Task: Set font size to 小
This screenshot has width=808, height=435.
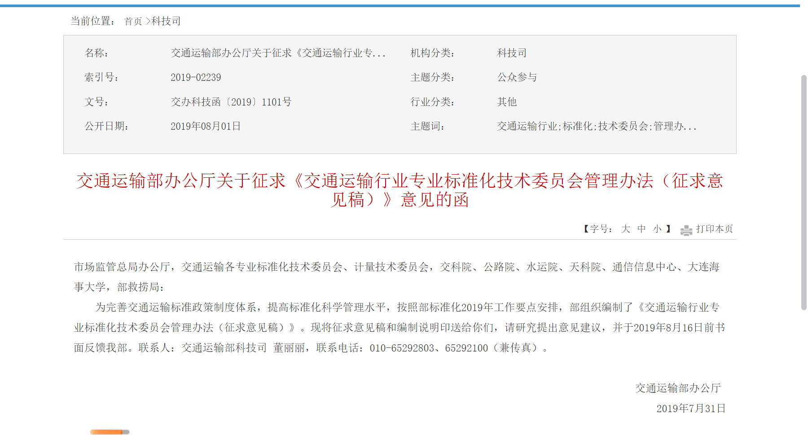Action: point(658,229)
